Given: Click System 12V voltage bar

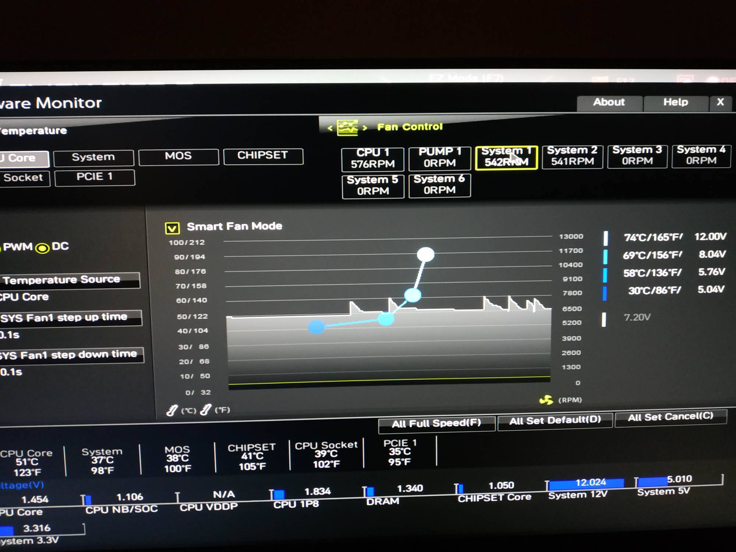Looking at the screenshot, I should pos(585,484).
